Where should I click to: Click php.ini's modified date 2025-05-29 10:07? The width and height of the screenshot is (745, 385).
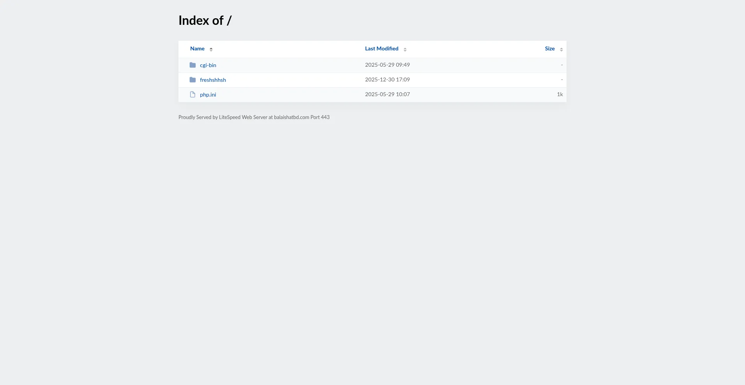pos(387,95)
